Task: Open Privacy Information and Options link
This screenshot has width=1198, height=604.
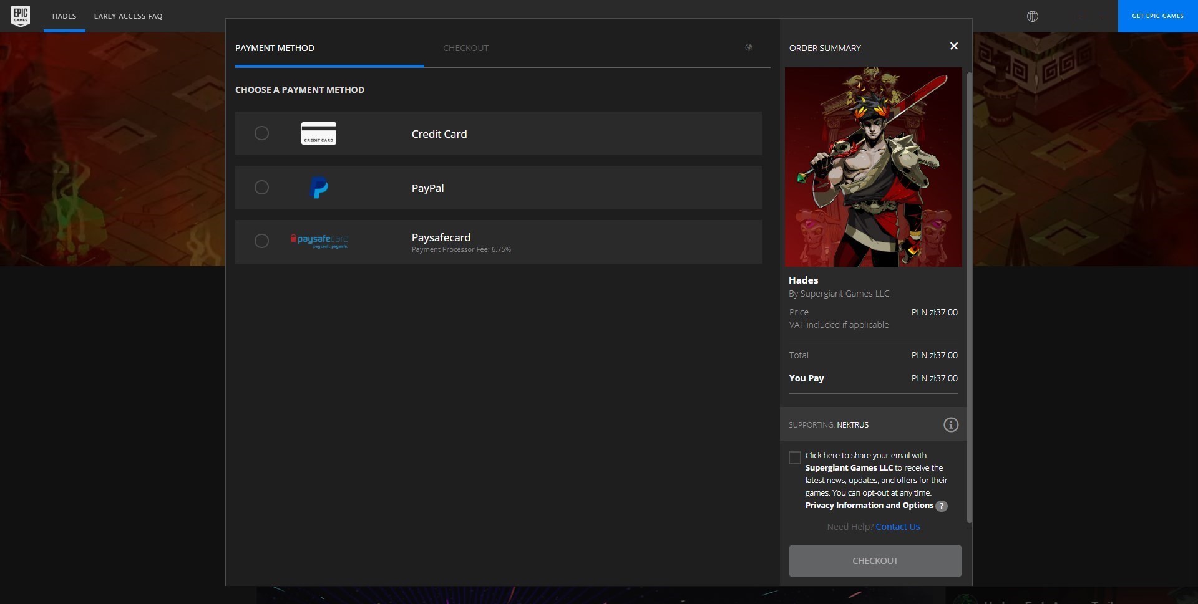Action: 869,506
